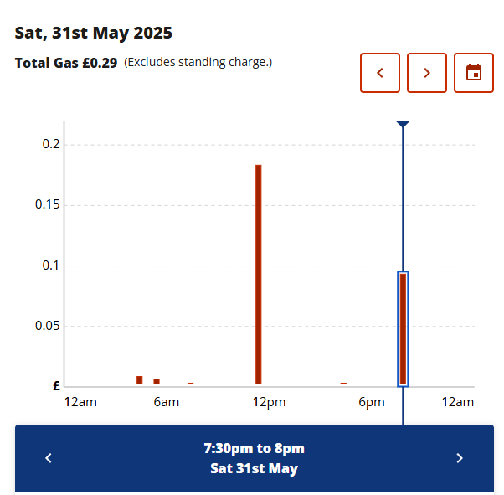Image resolution: width=504 pixels, height=495 pixels.
Task: Click the 6am x-axis label
Action: [166, 402]
